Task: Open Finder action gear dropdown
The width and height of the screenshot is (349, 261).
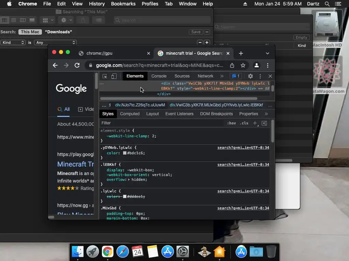Action: 66,20
